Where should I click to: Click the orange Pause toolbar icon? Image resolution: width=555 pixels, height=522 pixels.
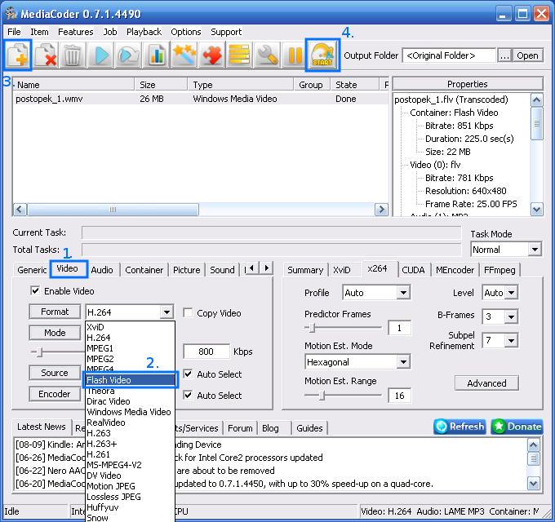click(x=295, y=55)
